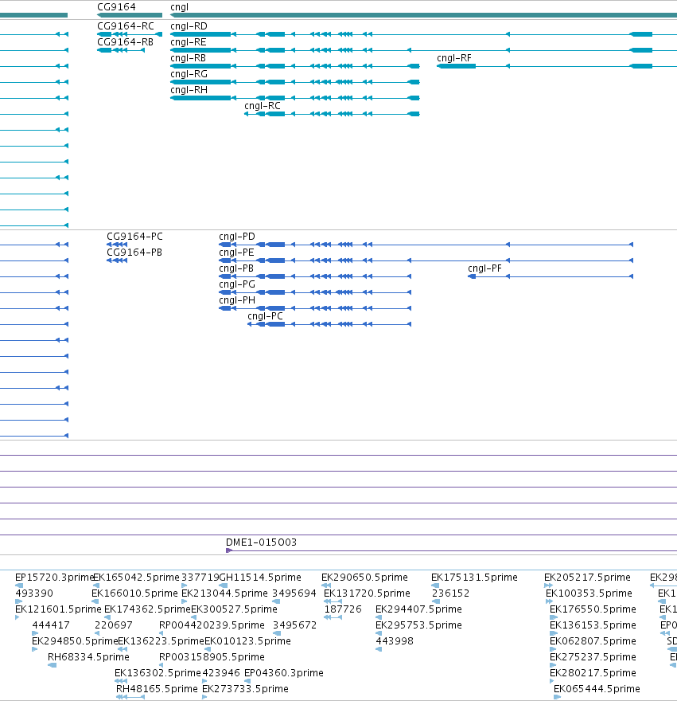Select the cngl-PG protein label
Viewport: 677px width, 701px height.
click(x=237, y=284)
